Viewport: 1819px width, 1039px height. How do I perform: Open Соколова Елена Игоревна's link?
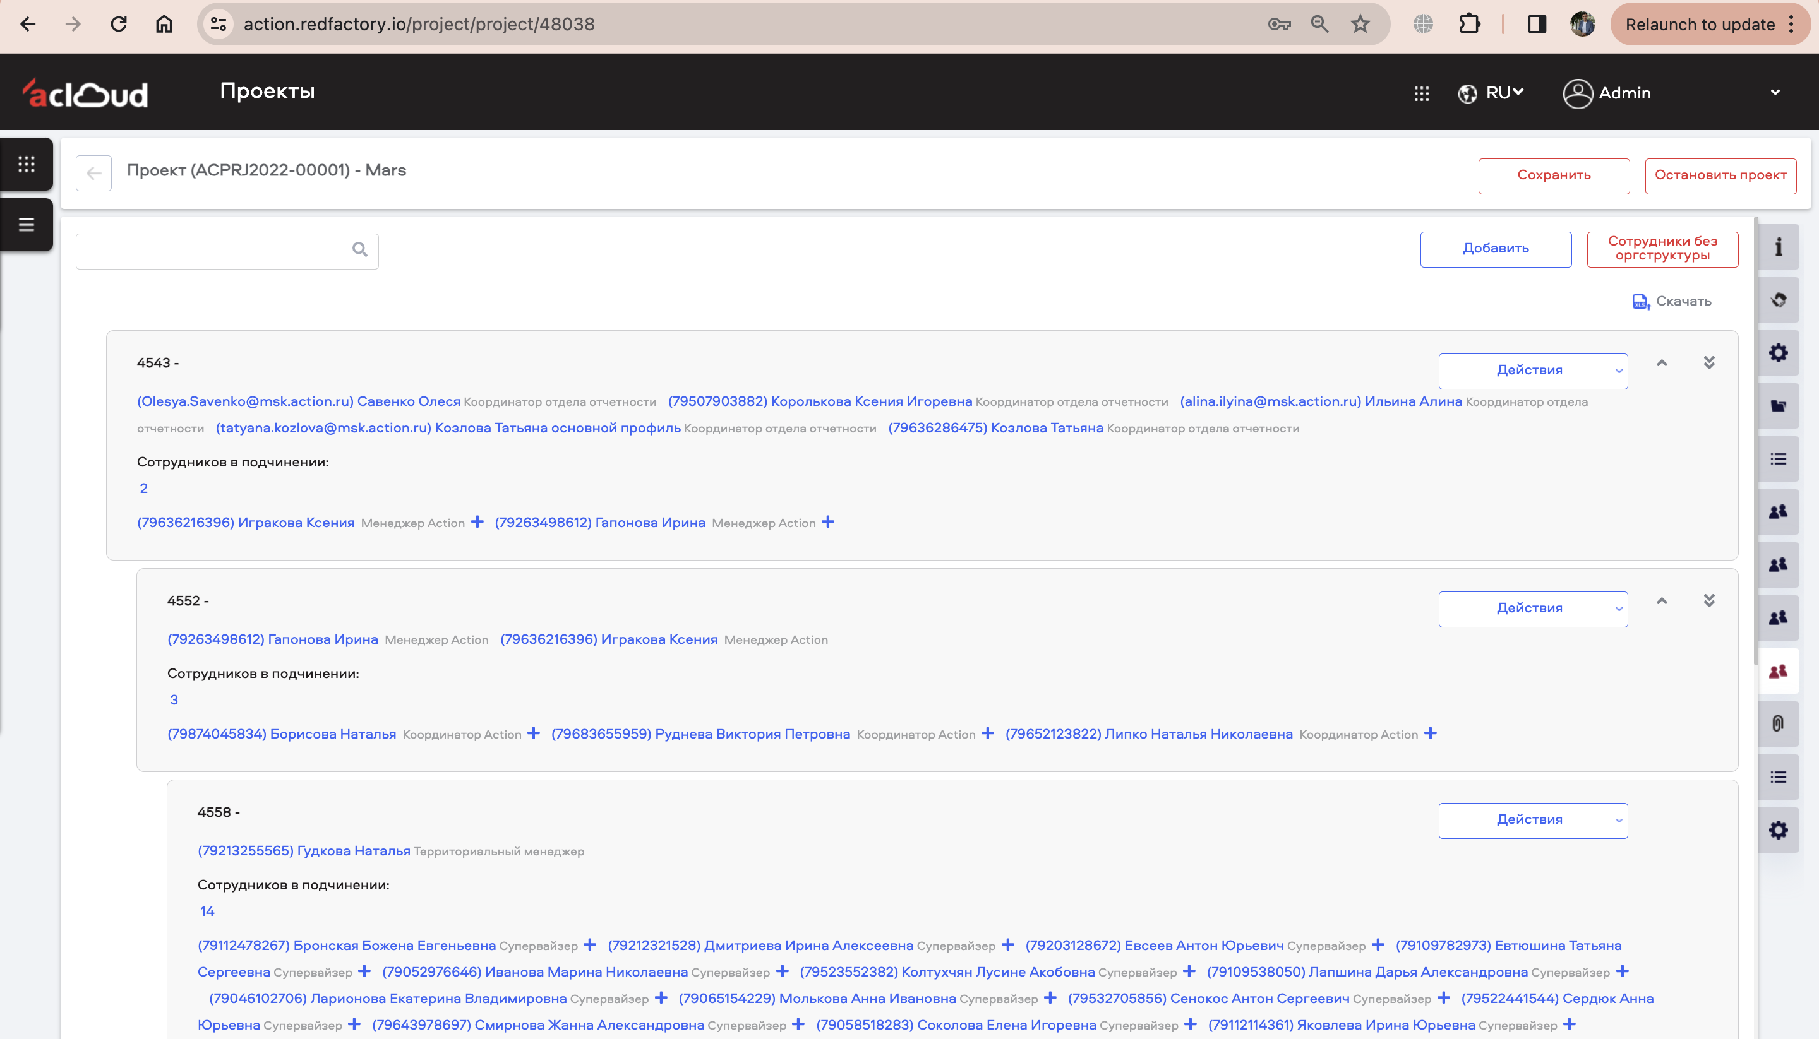(956, 1024)
